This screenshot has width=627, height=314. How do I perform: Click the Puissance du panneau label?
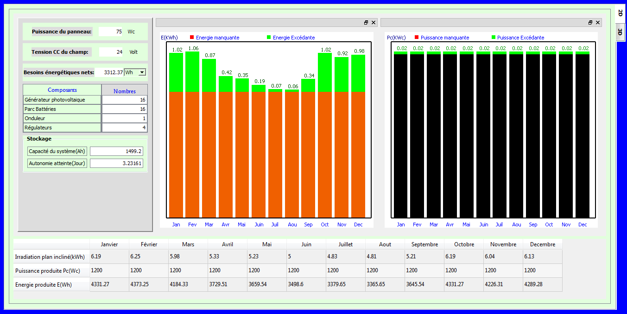62,32
